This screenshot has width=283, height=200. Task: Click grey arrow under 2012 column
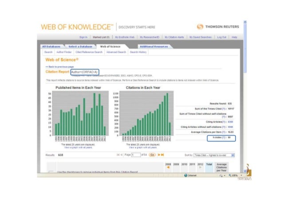coord(200,168)
